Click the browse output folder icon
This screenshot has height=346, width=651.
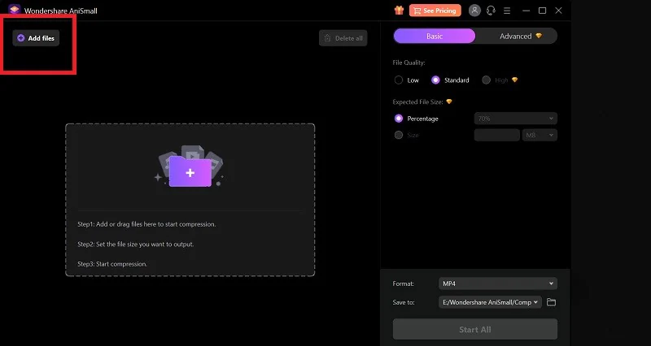pyautogui.click(x=551, y=302)
